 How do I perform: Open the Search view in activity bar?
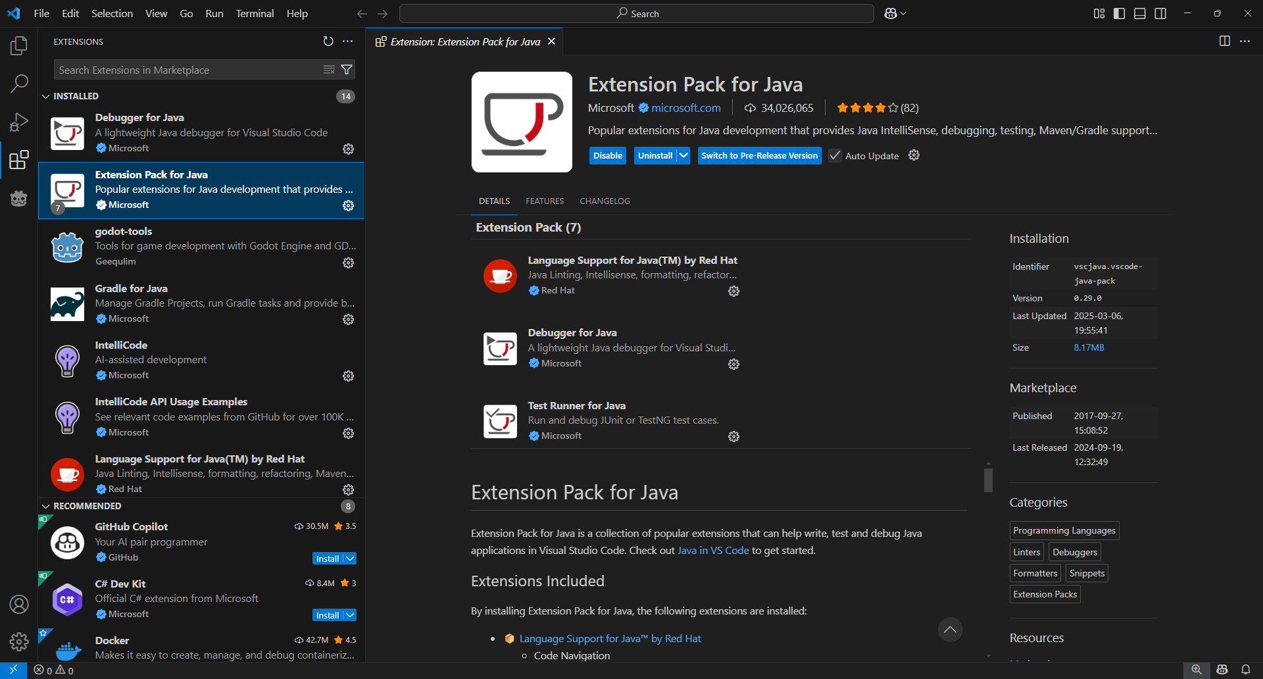(19, 84)
